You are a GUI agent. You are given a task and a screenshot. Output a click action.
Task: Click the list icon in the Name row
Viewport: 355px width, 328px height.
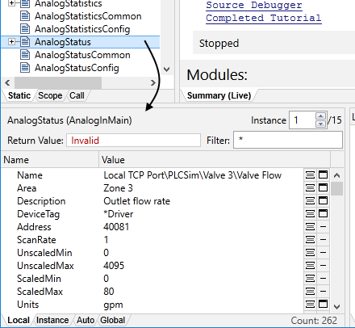[310, 175]
